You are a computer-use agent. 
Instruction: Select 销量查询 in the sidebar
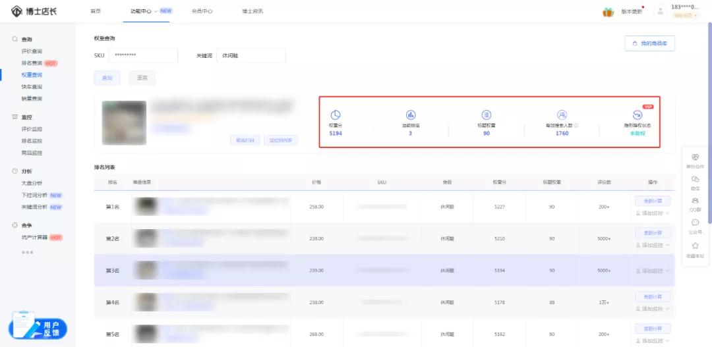[32, 98]
